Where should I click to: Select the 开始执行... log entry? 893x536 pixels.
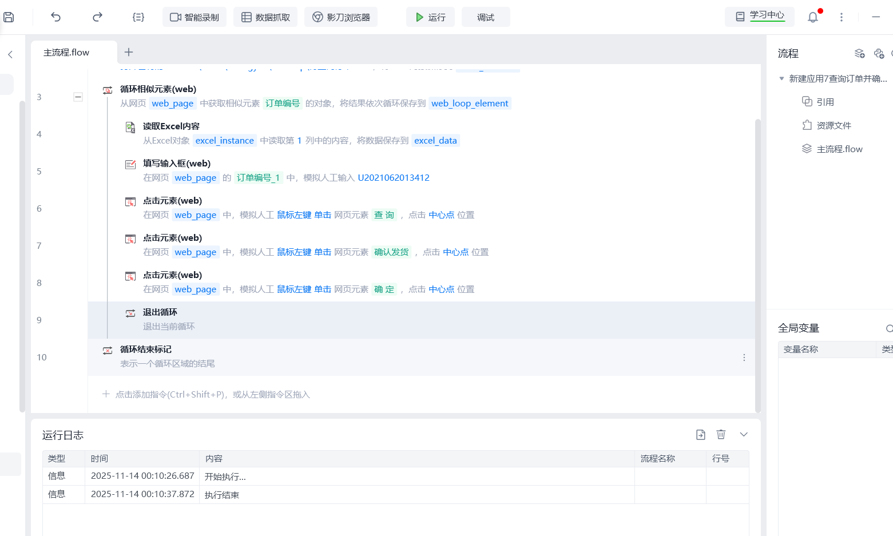[x=396, y=477]
